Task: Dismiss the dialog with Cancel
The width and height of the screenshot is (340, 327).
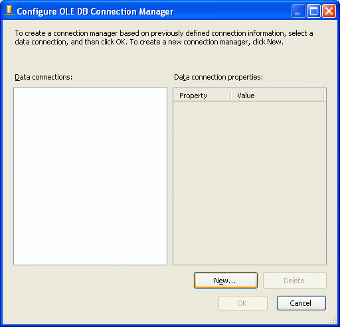Action: point(301,303)
